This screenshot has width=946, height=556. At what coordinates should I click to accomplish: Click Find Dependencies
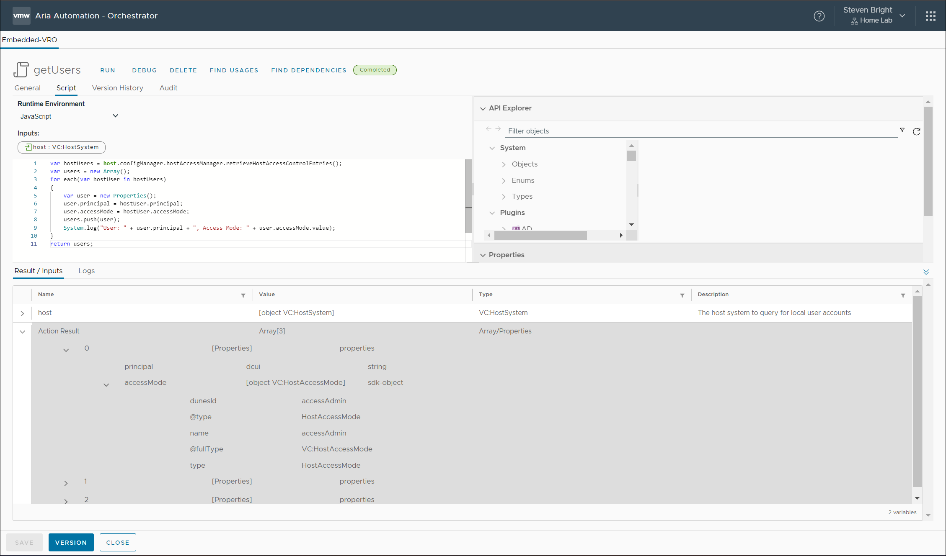click(309, 70)
